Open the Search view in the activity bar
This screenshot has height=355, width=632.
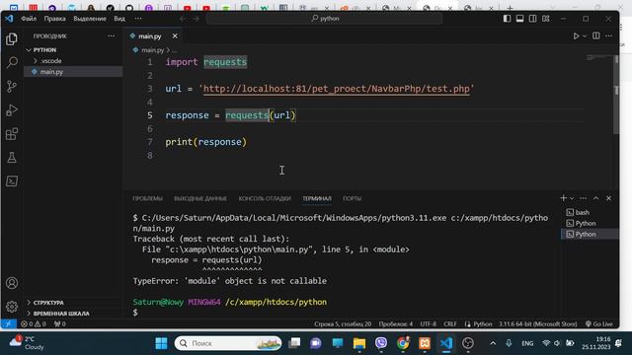[x=12, y=62]
